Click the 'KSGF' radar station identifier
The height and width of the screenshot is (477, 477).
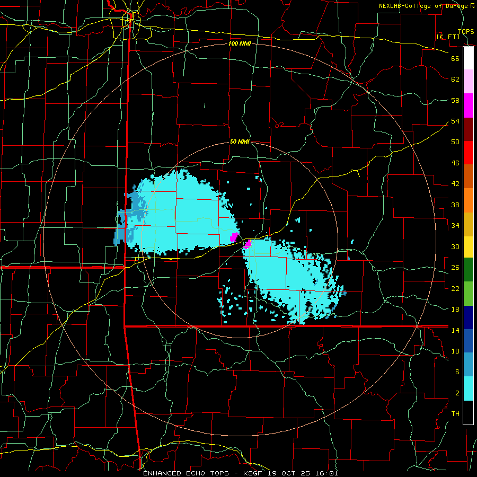point(254,473)
